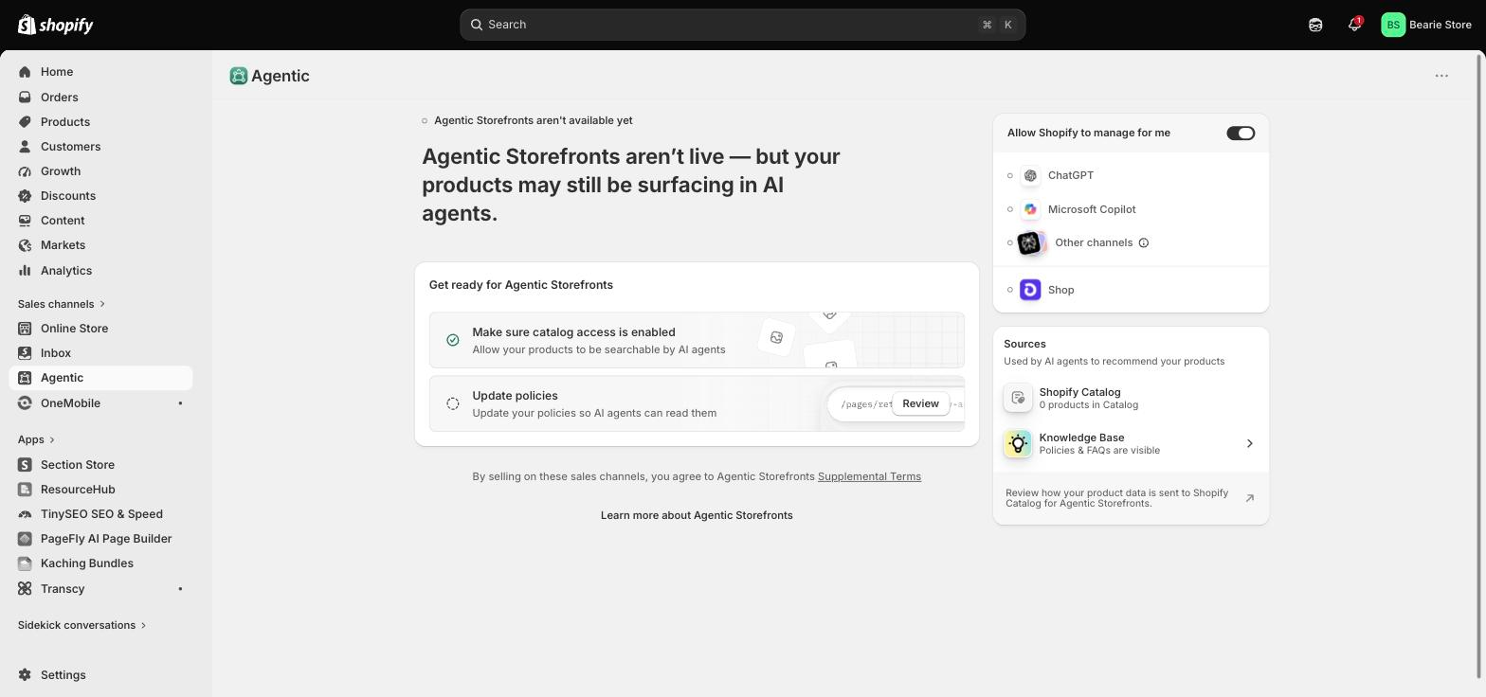
Task: Open Transcy app from sidebar
Action: coord(100,589)
